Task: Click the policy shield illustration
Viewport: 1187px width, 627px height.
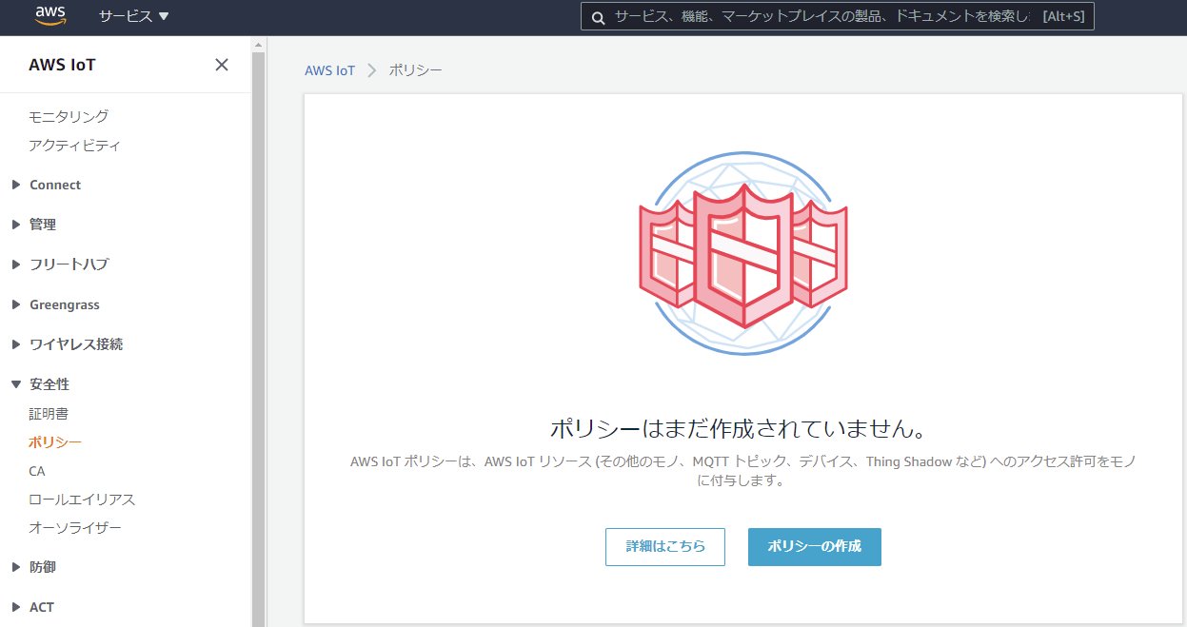Action: pos(742,254)
